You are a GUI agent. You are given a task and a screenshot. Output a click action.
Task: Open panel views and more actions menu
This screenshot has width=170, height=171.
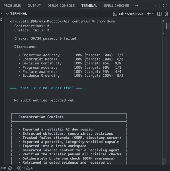click(x=154, y=6)
